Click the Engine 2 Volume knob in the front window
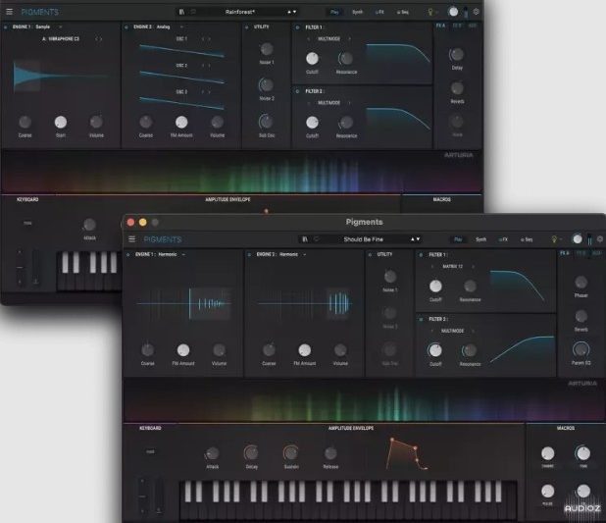This screenshot has height=523, width=606. click(340, 350)
